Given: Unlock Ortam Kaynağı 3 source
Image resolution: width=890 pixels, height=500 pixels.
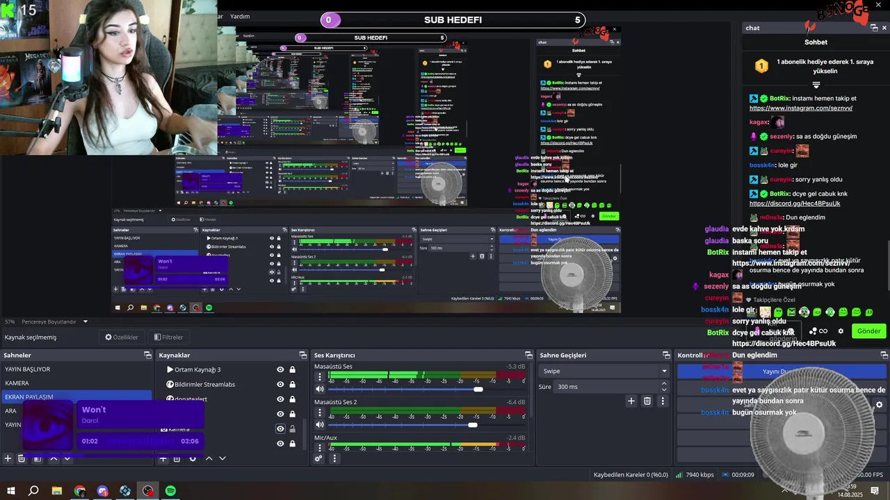Looking at the screenshot, I should 292,369.
